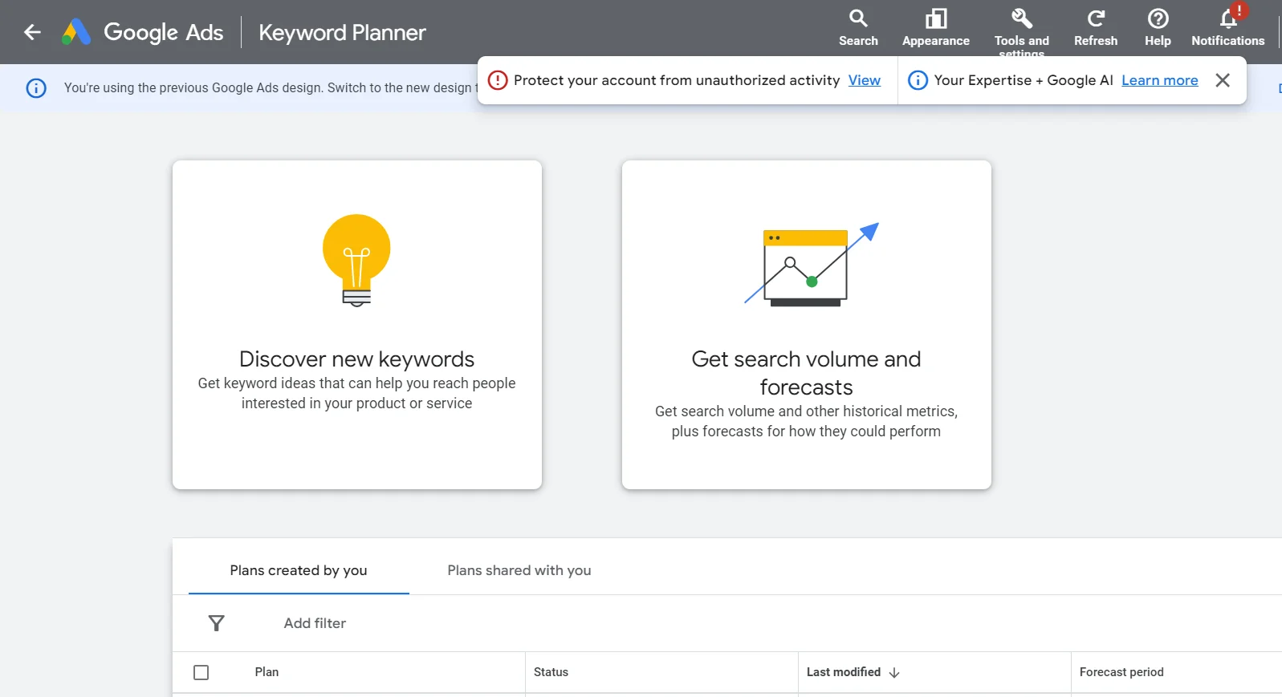Screen dimensions: 1282x697
Task: Open the Appearance panel
Action: point(935,28)
